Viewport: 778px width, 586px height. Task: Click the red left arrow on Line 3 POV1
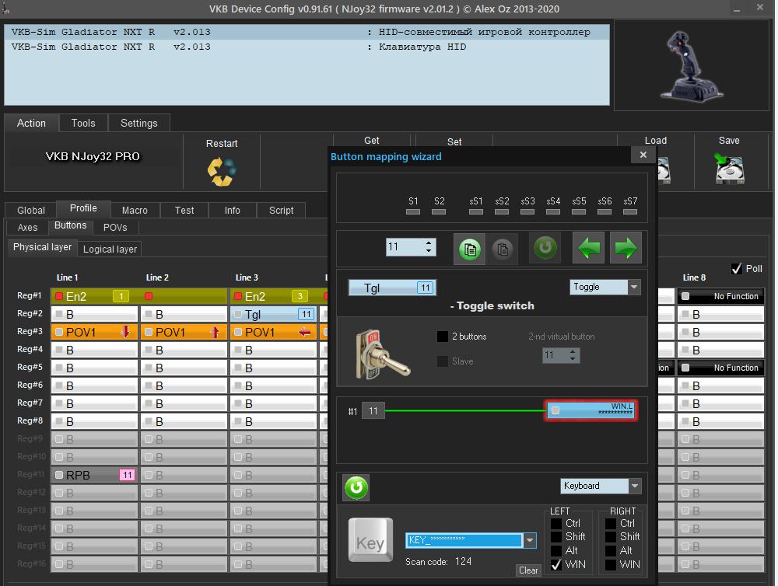[x=304, y=332]
